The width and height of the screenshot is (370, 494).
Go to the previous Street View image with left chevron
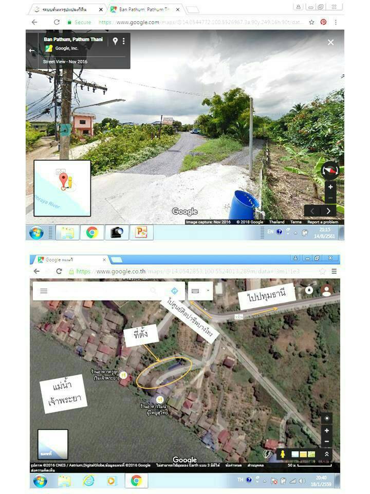point(312,211)
